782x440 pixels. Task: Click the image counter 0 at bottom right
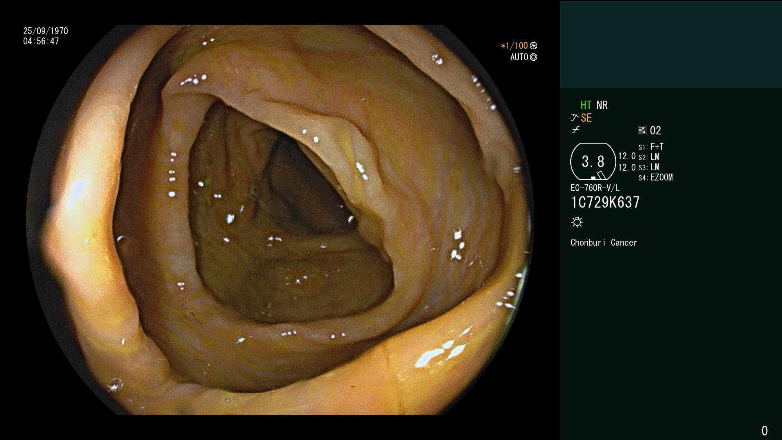[764, 431]
